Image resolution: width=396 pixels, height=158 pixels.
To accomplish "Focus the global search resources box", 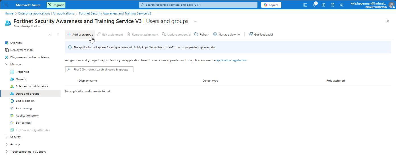I will (x=198, y=5).
